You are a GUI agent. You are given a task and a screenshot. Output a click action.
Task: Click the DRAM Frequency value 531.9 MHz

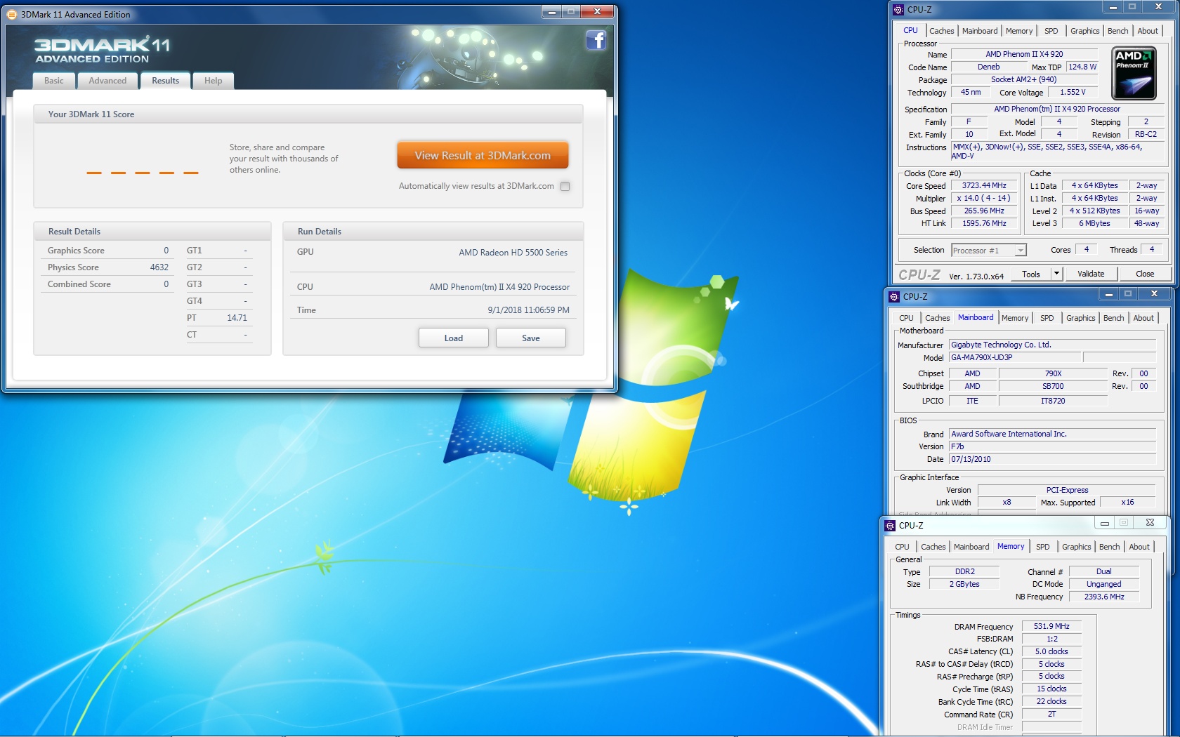click(1051, 626)
